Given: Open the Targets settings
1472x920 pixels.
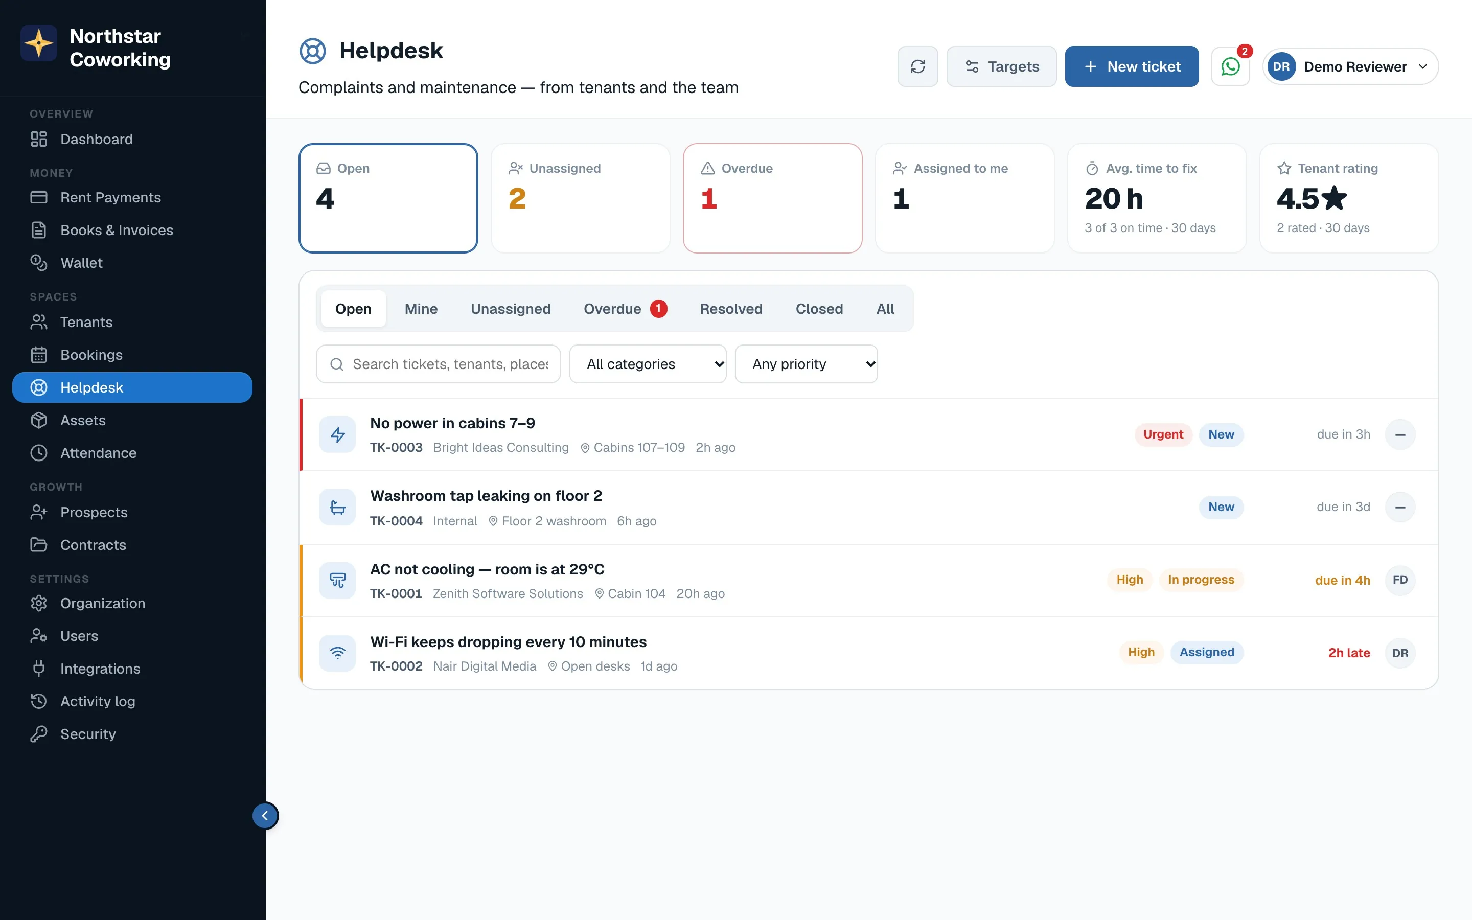Looking at the screenshot, I should (x=1001, y=66).
